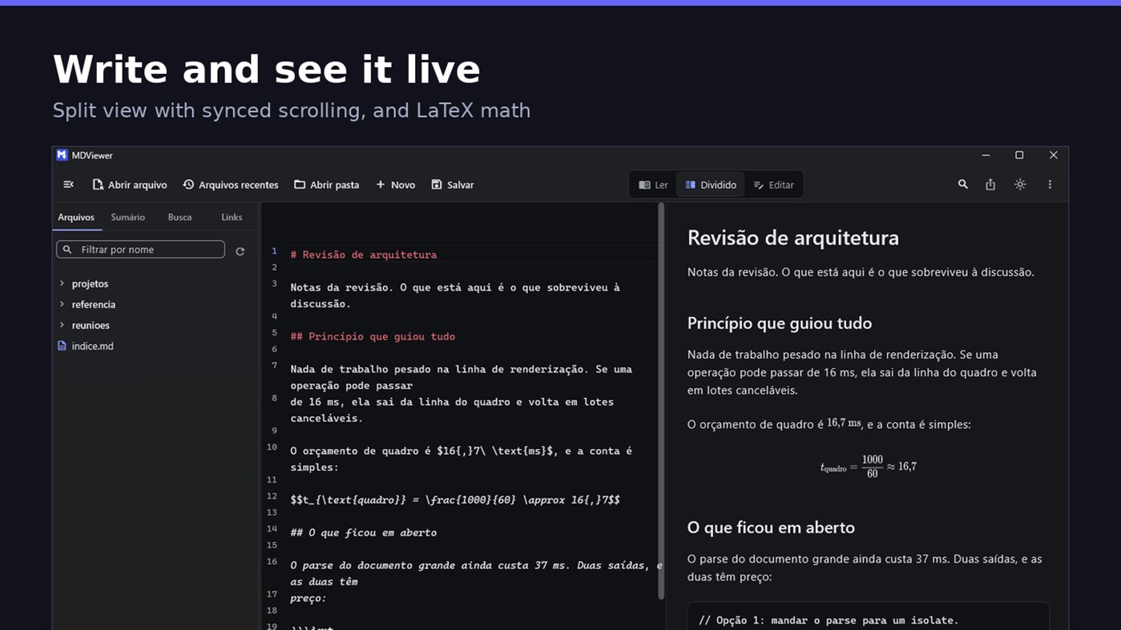Select the Dividido split view mode
This screenshot has height=630, width=1121.
pos(711,185)
